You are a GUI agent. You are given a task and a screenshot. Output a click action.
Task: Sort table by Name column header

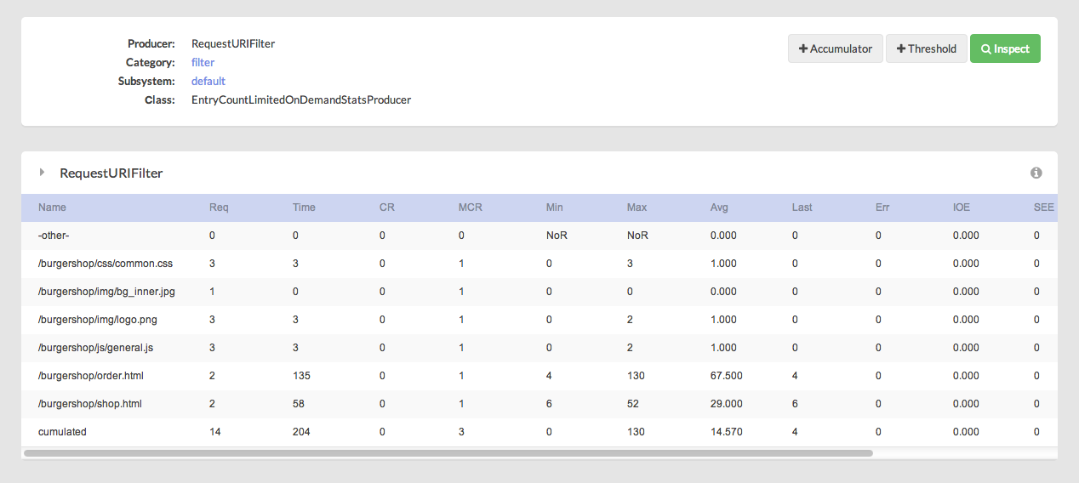click(x=52, y=207)
